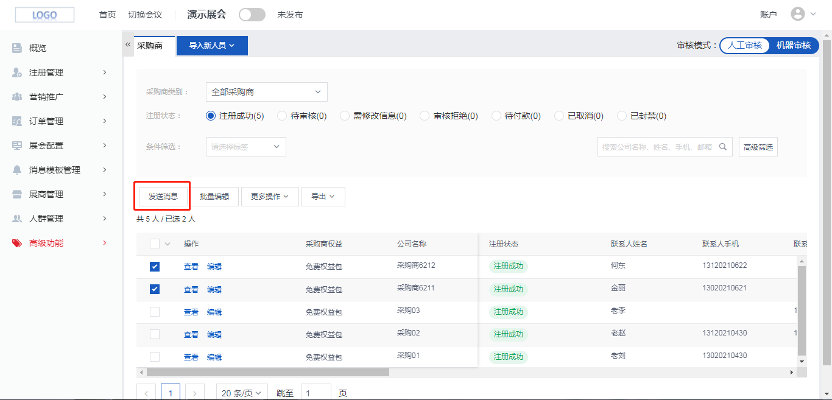Go to previous page arrow
This screenshot has height=400, width=832.
[x=147, y=393]
